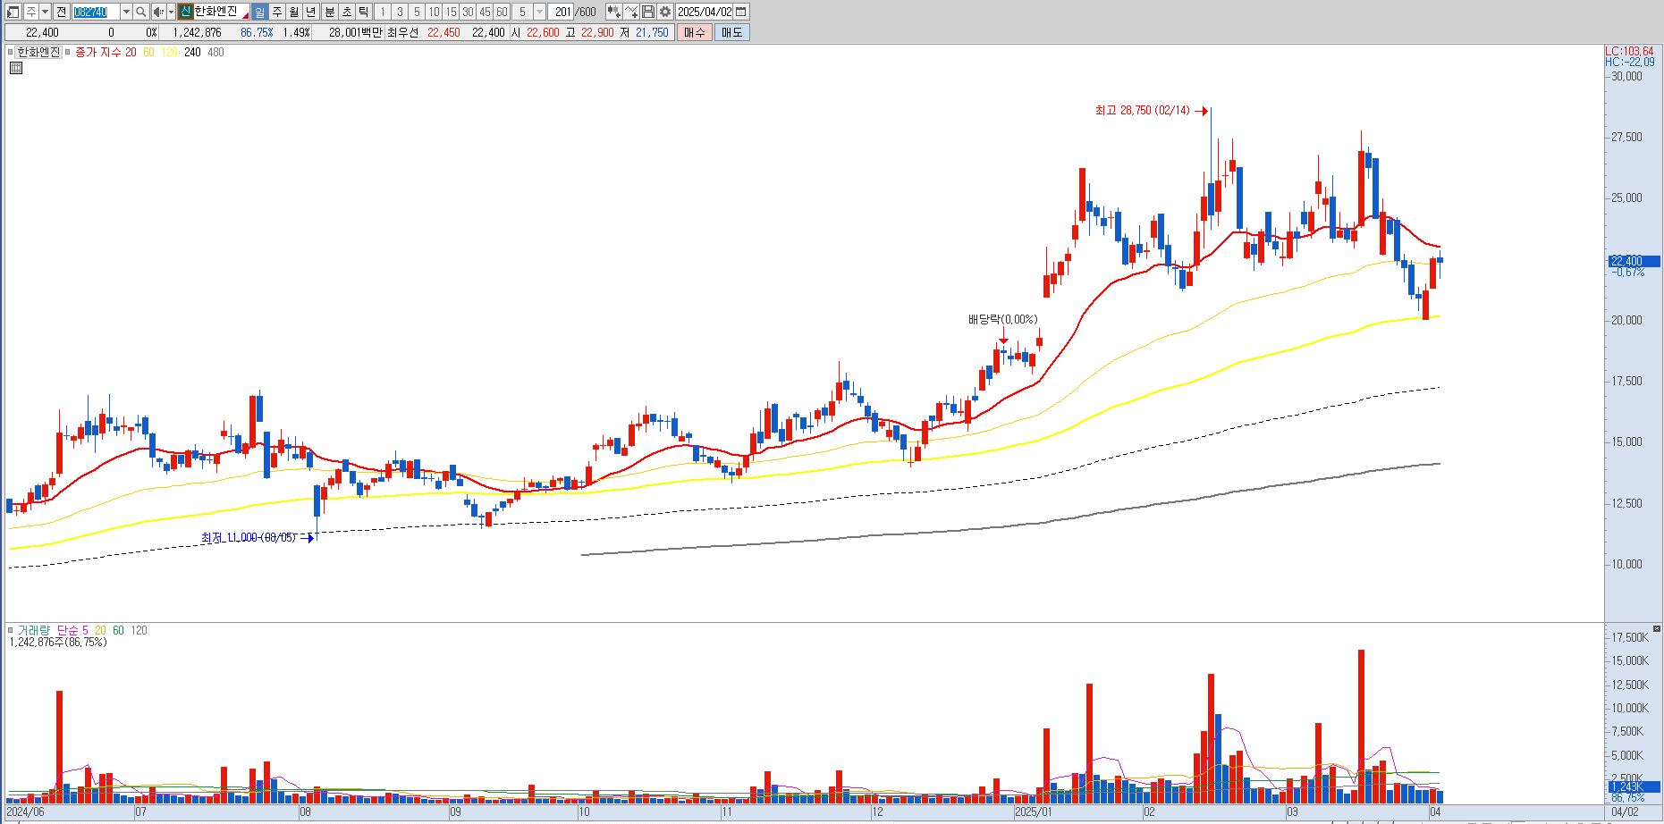
Task: Click the stock code input field 082740
Action: tap(95, 12)
